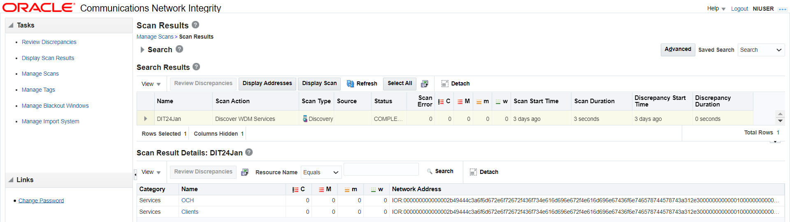Image resolution: width=790 pixels, height=222 pixels.
Task: Click warning severity w column icon in results table
Action: coord(498,102)
